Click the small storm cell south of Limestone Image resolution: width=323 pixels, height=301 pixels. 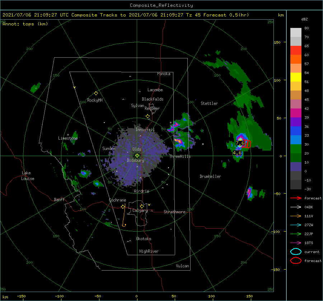(x=84, y=174)
